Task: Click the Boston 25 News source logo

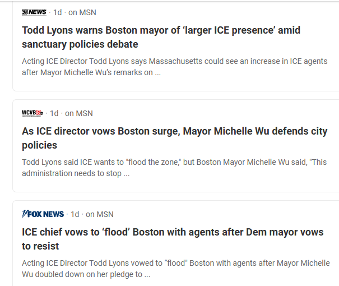Action: pos(34,12)
